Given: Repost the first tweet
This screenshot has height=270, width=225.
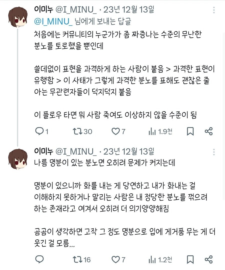Looking at the screenshot, I should pyautogui.click(x=78, y=131).
